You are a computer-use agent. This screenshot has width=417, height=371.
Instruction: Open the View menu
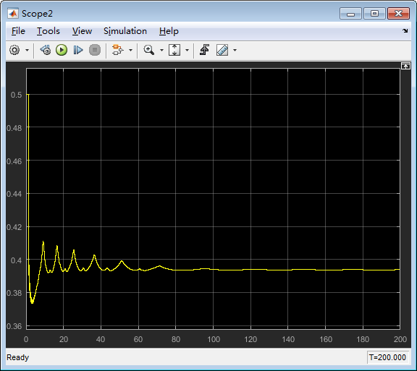point(83,31)
